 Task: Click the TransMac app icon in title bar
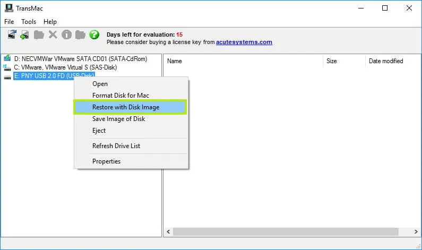pos(8,8)
